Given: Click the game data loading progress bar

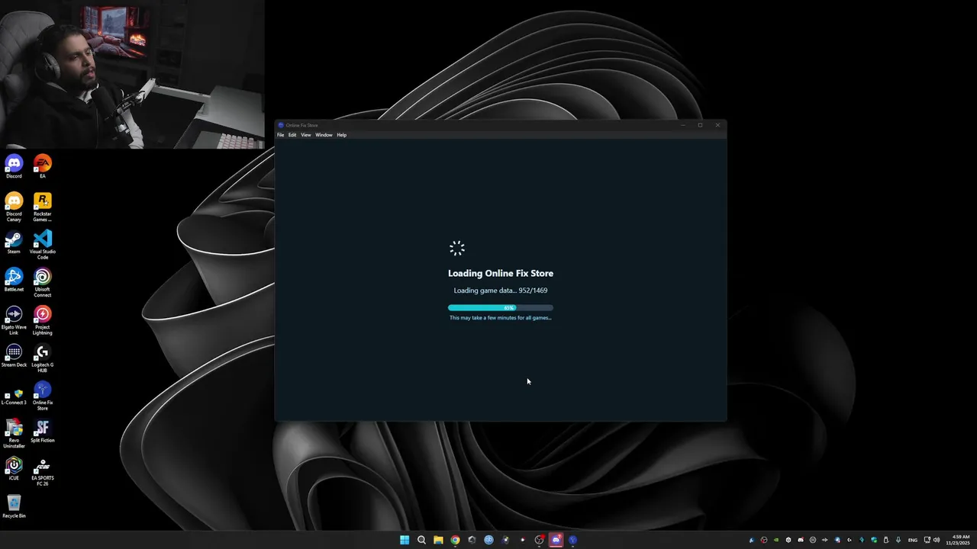Looking at the screenshot, I should pyautogui.click(x=501, y=308).
